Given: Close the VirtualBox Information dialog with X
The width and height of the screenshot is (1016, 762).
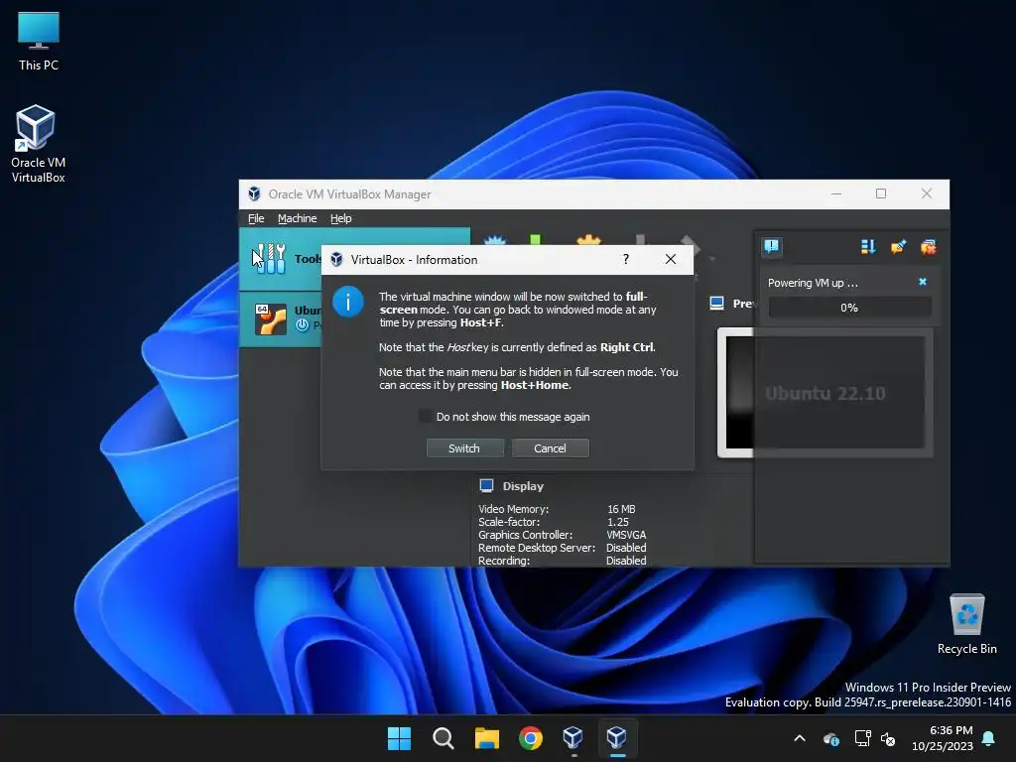Looking at the screenshot, I should (x=671, y=259).
